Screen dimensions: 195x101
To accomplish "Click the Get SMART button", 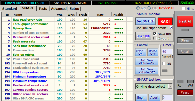I will (x=145, y=21).
